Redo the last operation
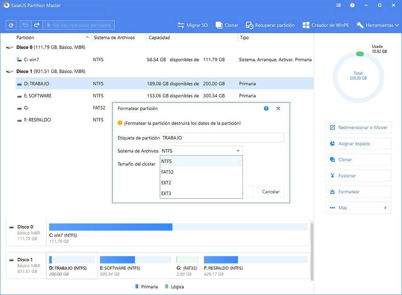 click(37, 25)
